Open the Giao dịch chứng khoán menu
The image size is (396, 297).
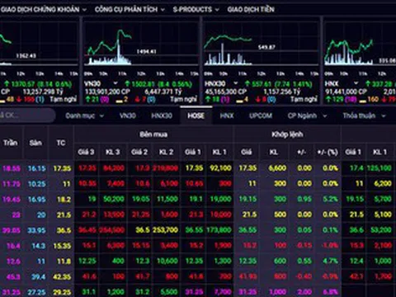44,9
